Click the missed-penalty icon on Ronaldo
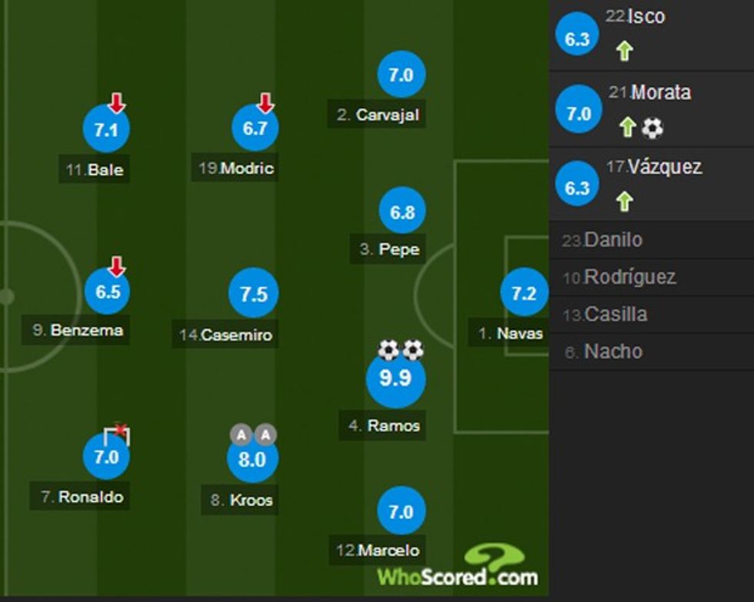 pyautogui.click(x=118, y=434)
